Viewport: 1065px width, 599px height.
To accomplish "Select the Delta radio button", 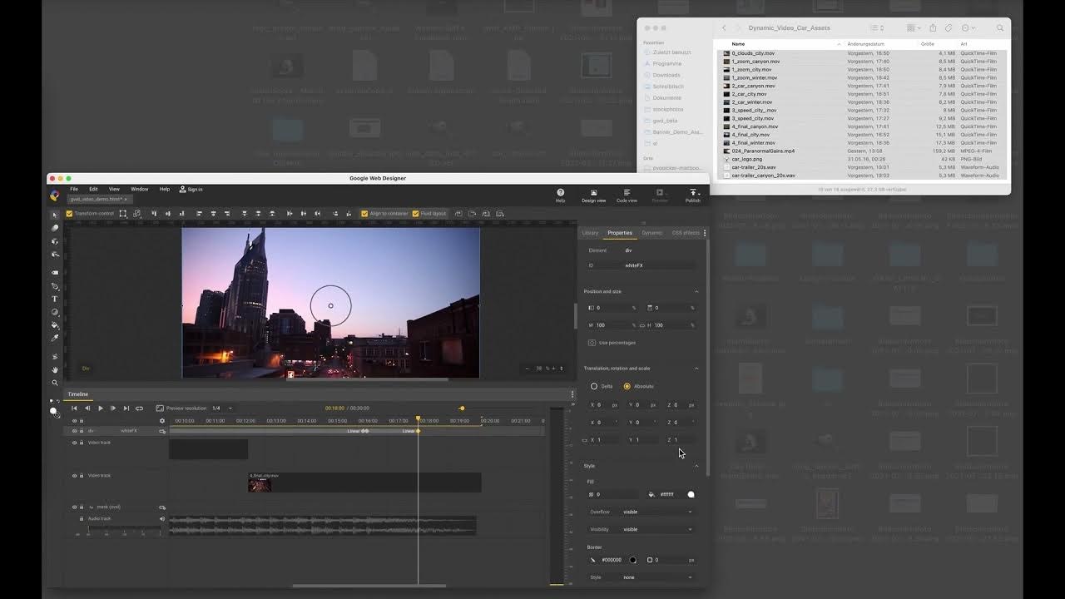I will pyautogui.click(x=594, y=386).
